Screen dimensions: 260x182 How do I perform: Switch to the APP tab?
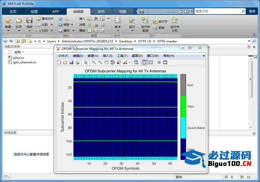point(56,11)
